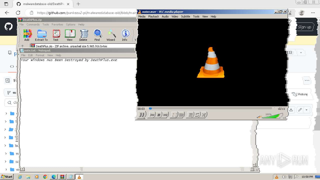Mute VLC audio via speaker icon
The image size is (320, 180).
[x=259, y=117]
